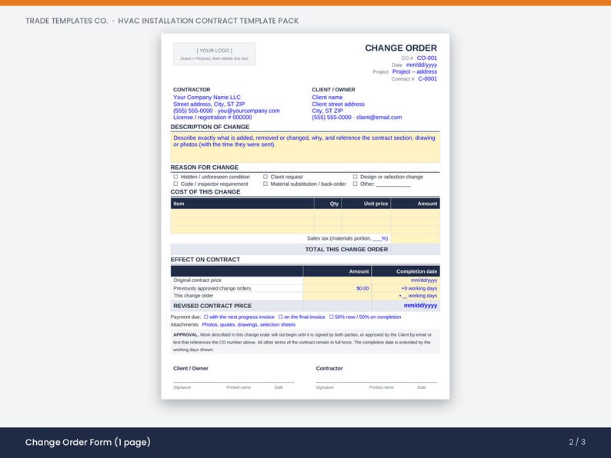Click the 'Client street address' line
The height and width of the screenshot is (458, 611).
[x=339, y=104]
